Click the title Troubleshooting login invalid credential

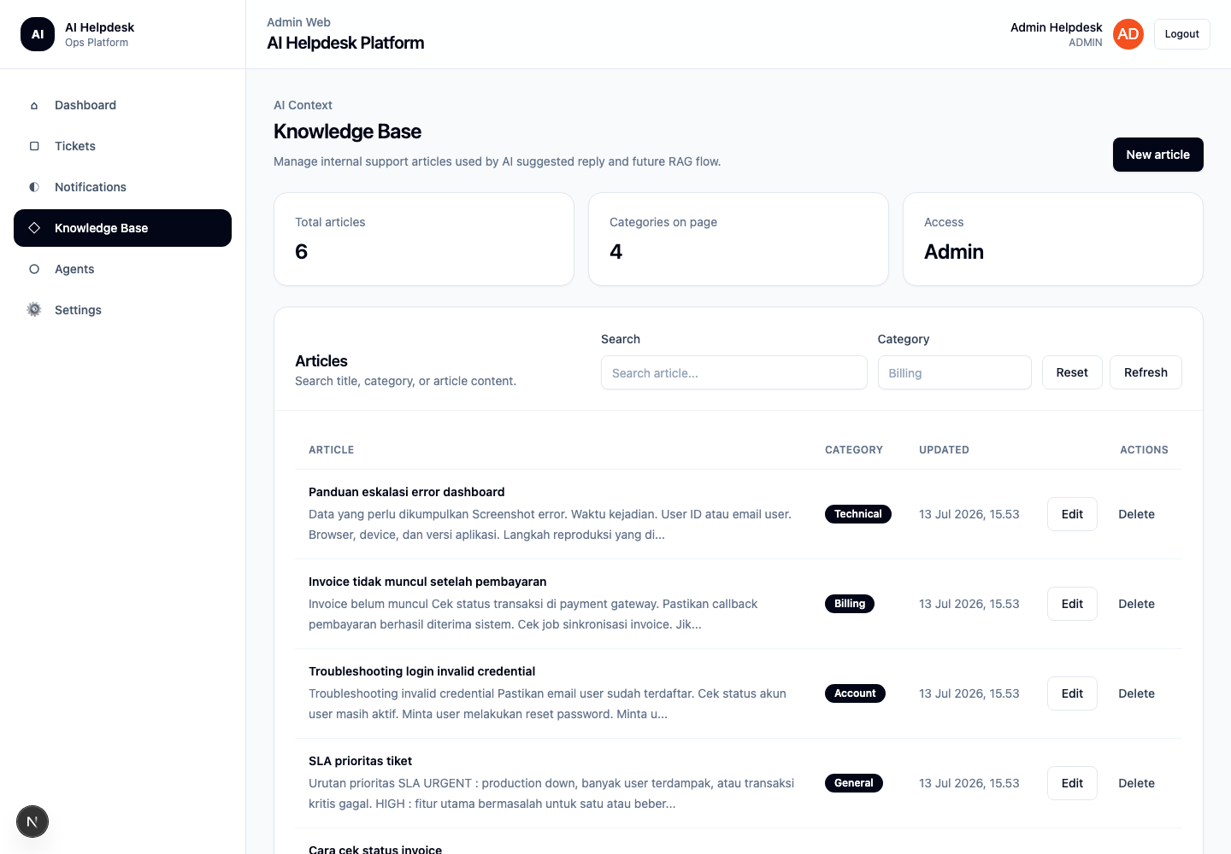point(421,671)
